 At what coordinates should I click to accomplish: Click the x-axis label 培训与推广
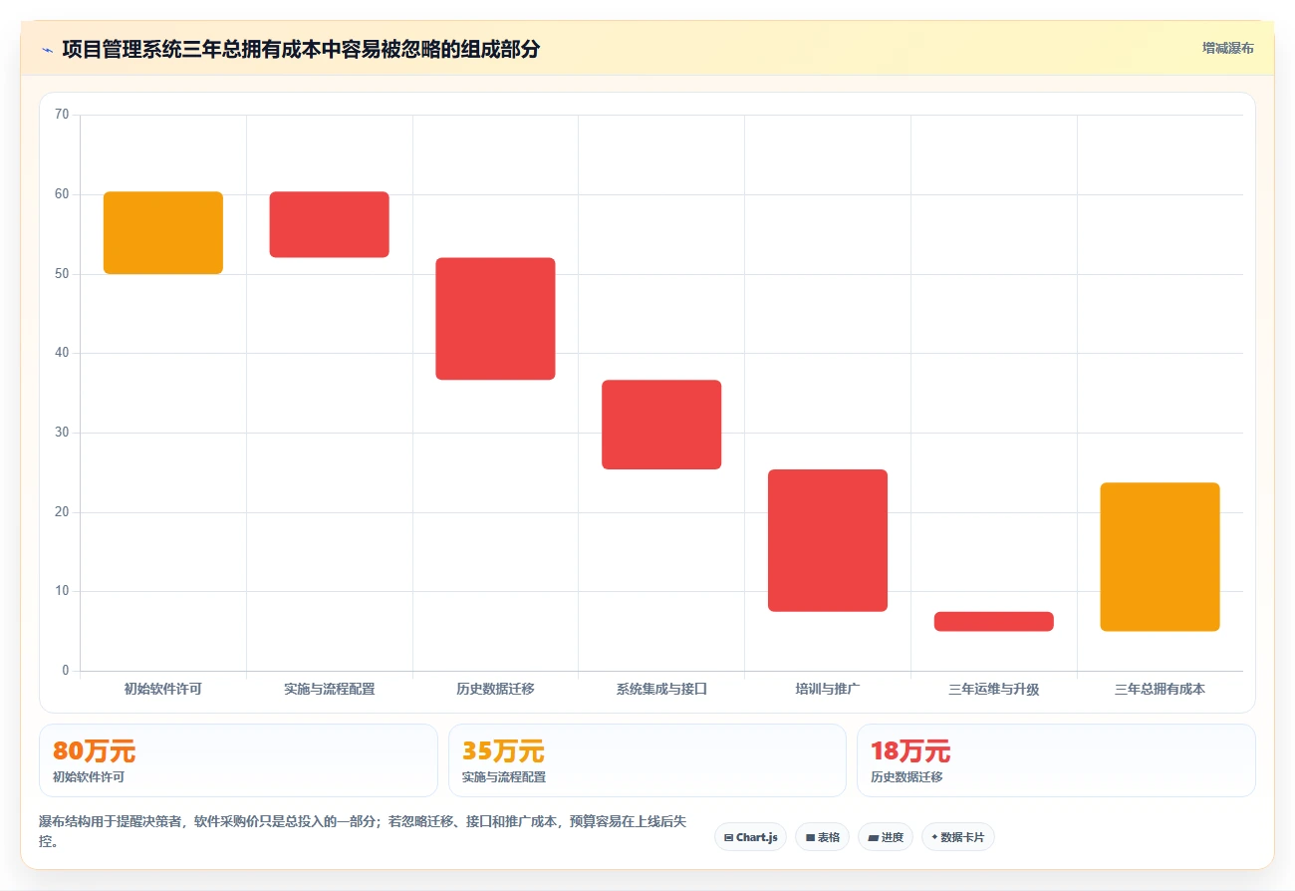coord(828,689)
